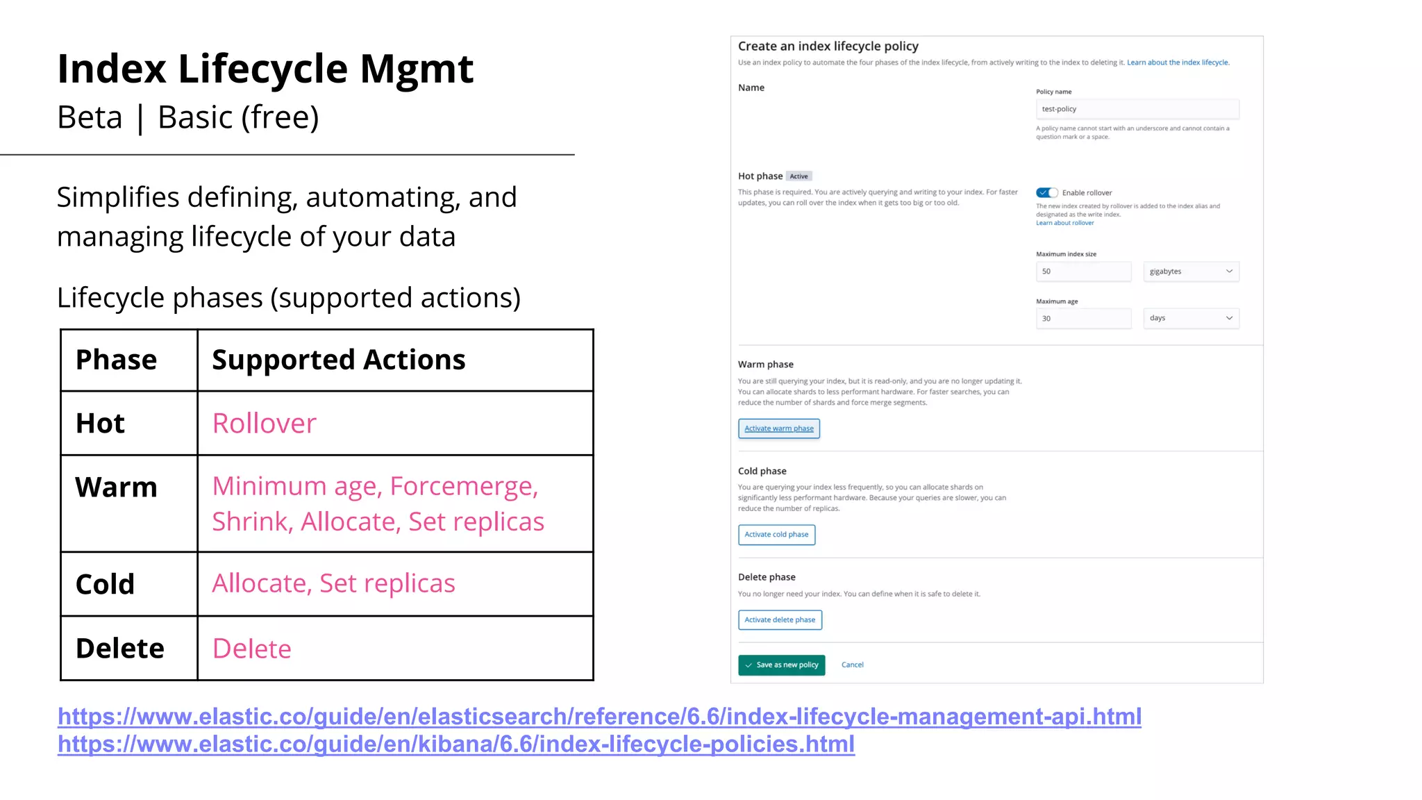This screenshot has width=1422, height=800.
Task: Click 'Lifecycle phases (supported actions)' text
Action: click(x=289, y=299)
